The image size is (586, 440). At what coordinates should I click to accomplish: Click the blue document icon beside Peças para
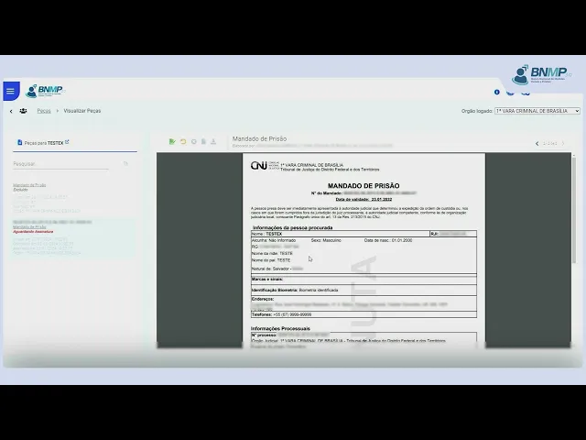tap(20, 143)
